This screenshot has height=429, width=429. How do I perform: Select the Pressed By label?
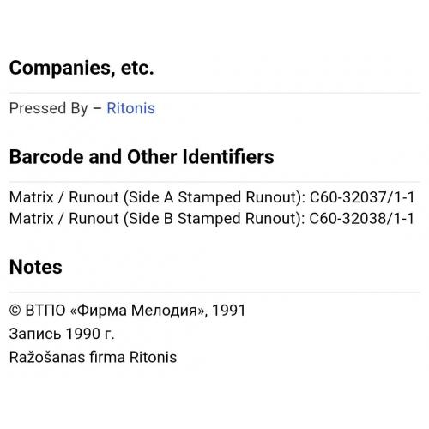click(x=48, y=108)
